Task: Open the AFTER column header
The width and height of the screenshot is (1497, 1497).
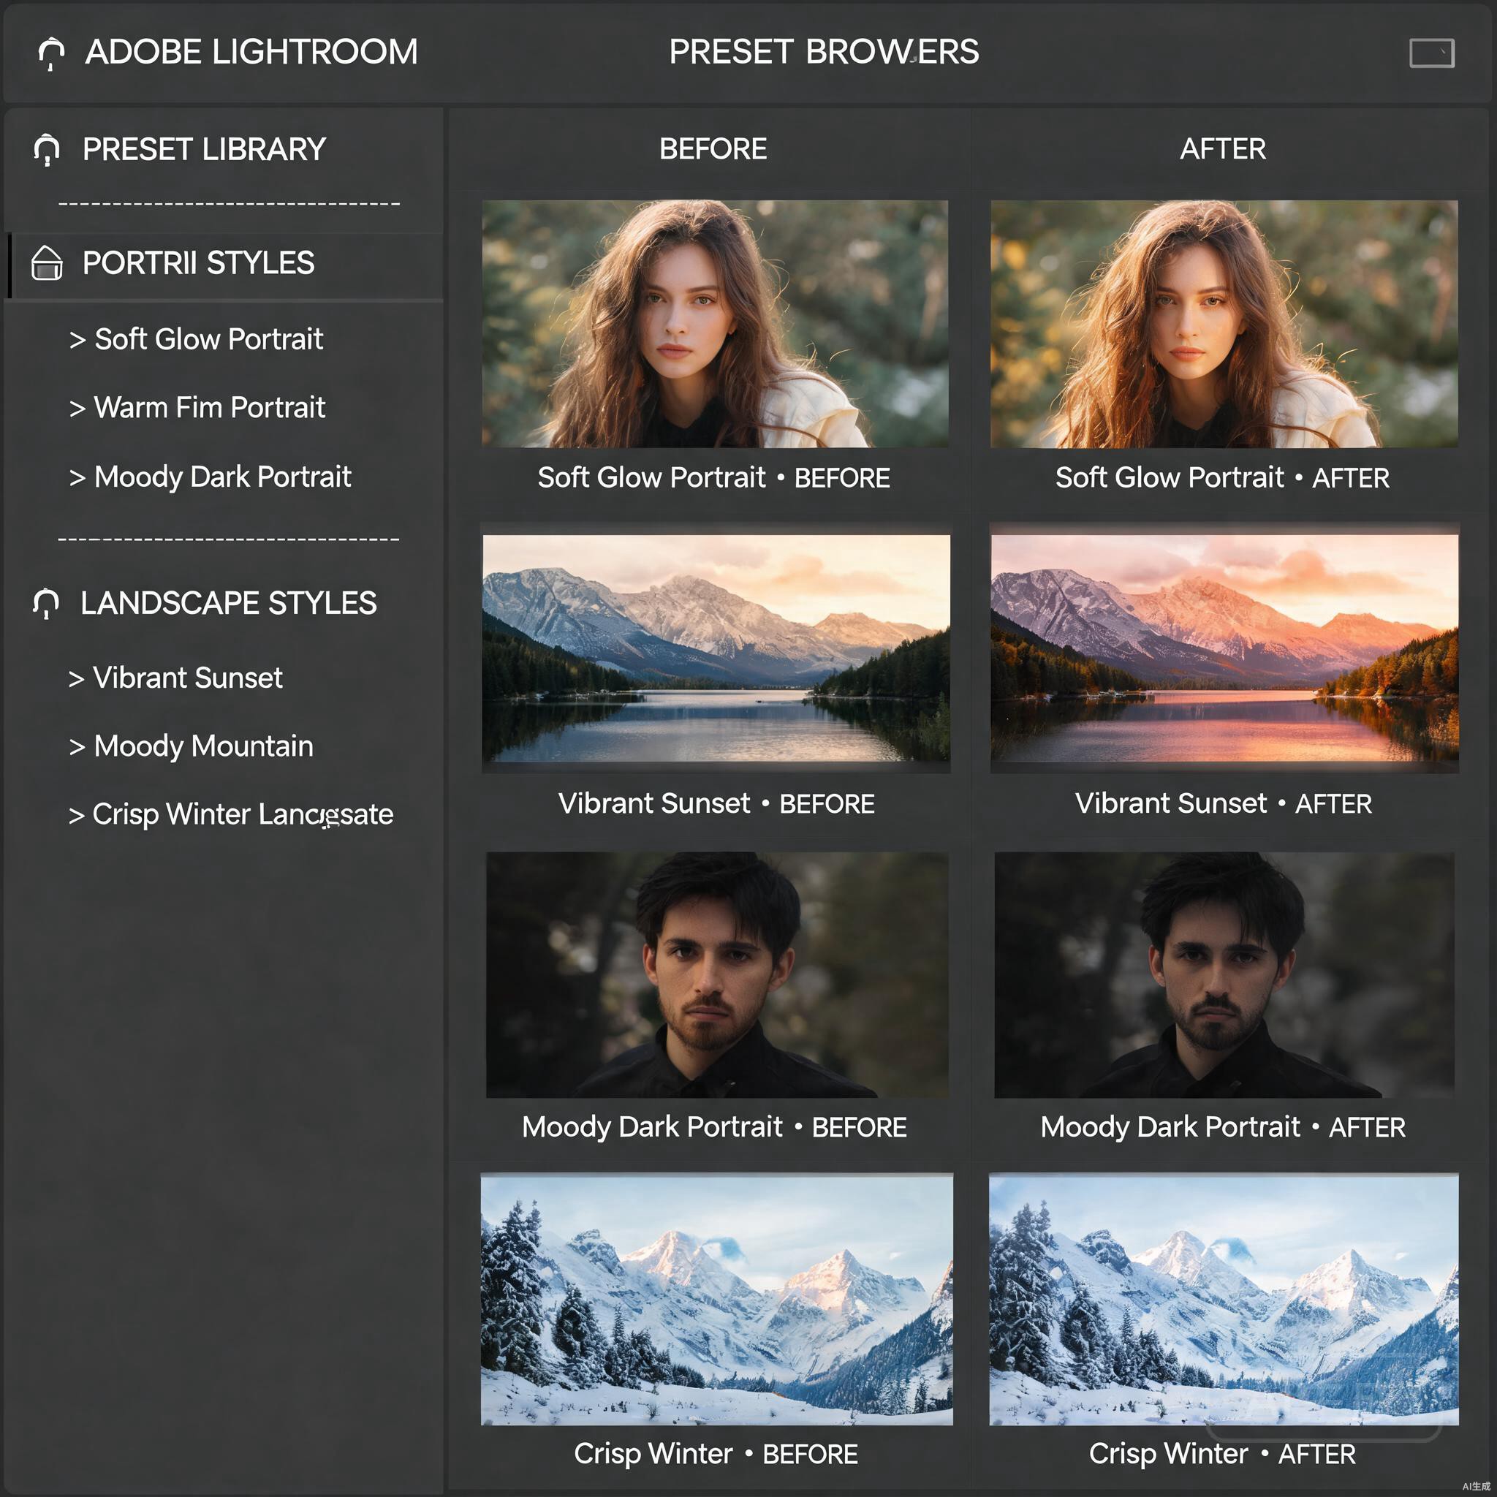Action: point(1223,149)
